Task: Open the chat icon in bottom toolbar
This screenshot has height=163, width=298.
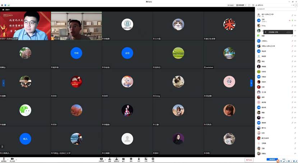Action: pyautogui.click(x=123, y=159)
